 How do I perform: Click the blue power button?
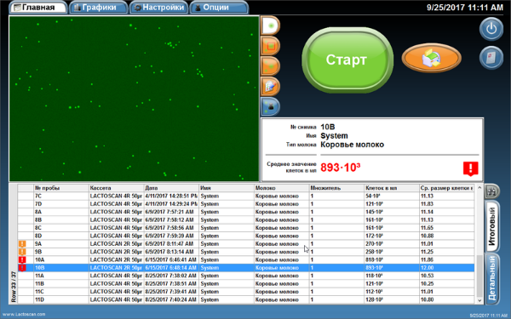(x=491, y=29)
